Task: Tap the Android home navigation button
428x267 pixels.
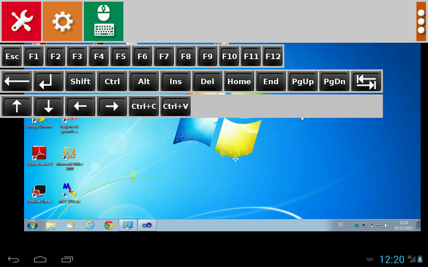Action: tap(40, 260)
